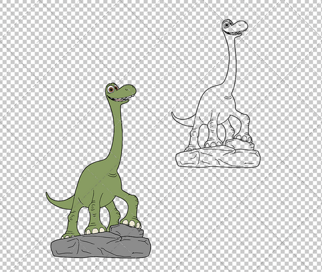The image size is (322, 272).
Task: Select the green colored dinosaur illustration
Action: (98, 170)
